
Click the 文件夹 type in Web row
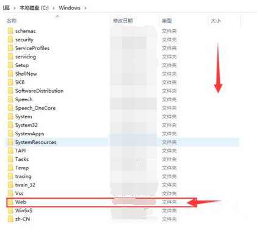tap(169, 202)
